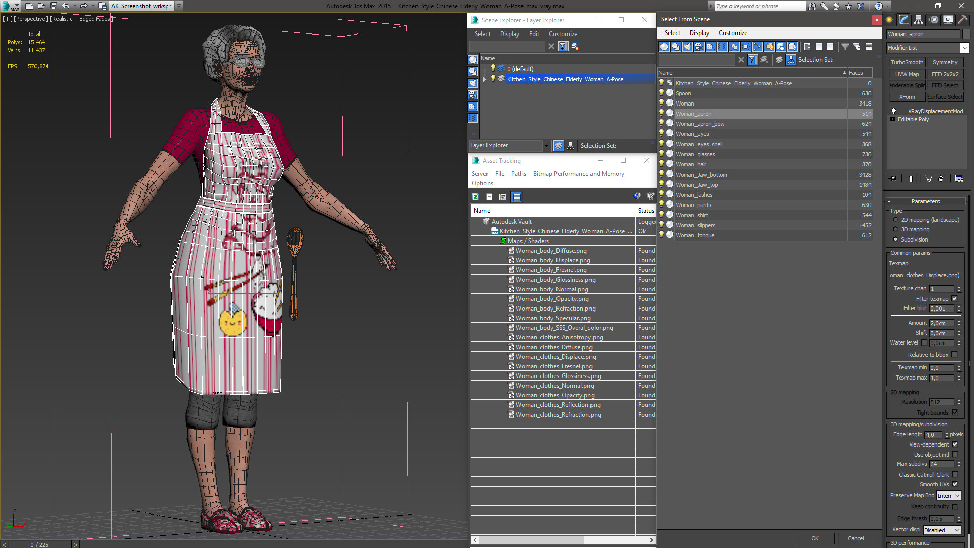Click Configure Modifier Sets icon
Image resolution: width=974 pixels, height=548 pixels.
(x=959, y=179)
